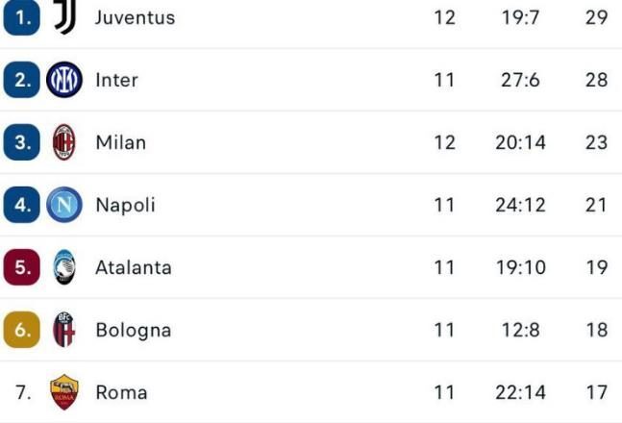This screenshot has height=423, width=622.
Task: Tap the maroon rank 5 badge
Action: (x=22, y=267)
